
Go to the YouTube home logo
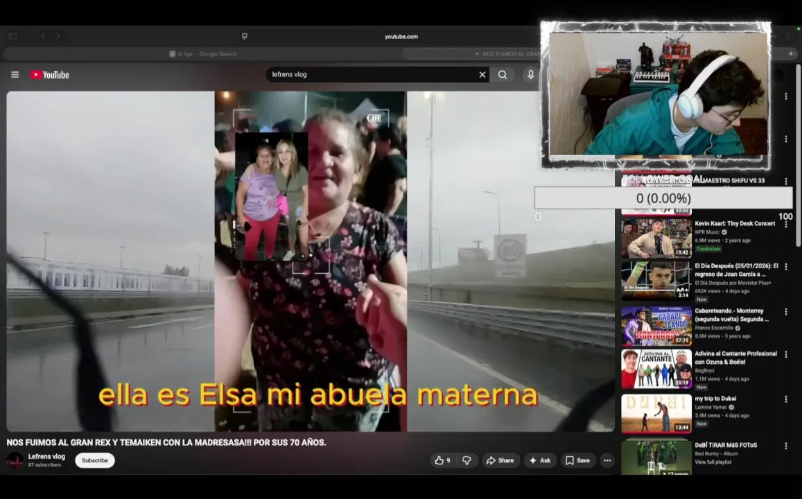[49, 75]
